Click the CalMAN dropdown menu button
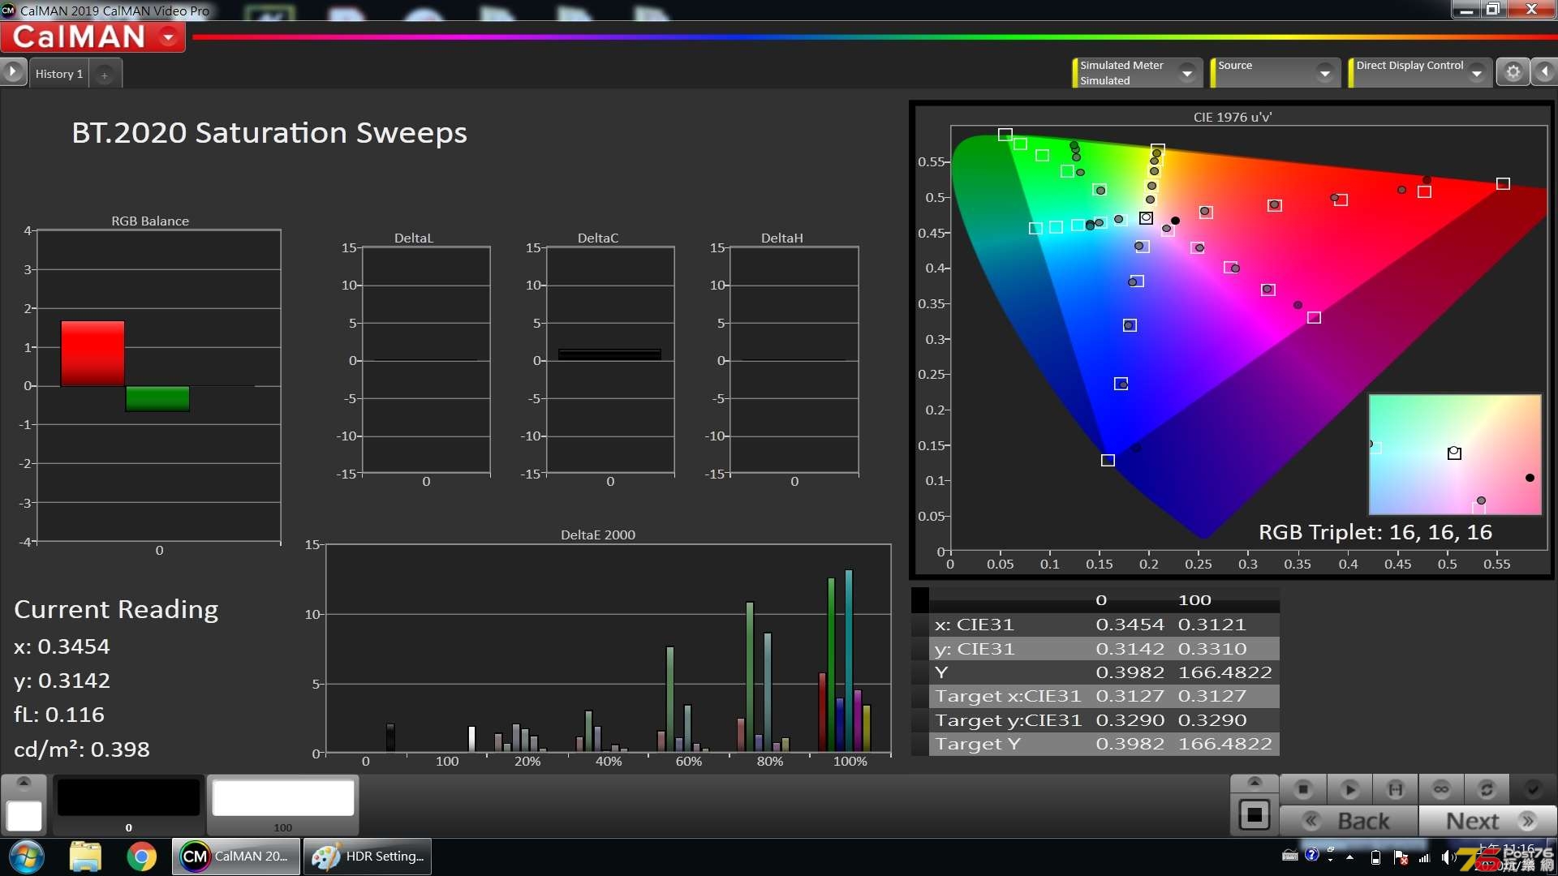This screenshot has width=1558, height=876. [165, 38]
